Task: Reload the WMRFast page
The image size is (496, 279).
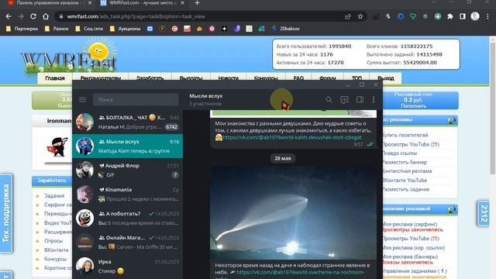Action: click(x=33, y=16)
